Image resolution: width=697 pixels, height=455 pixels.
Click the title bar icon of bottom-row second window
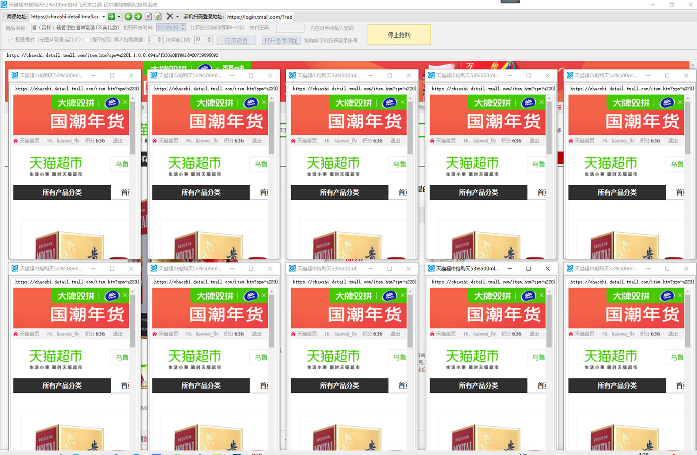154,268
